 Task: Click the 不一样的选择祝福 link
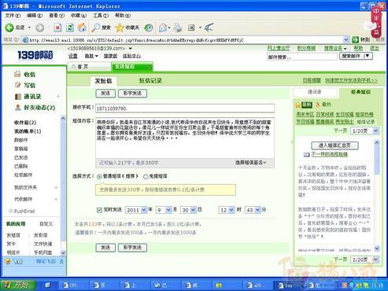tap(329, 154)
